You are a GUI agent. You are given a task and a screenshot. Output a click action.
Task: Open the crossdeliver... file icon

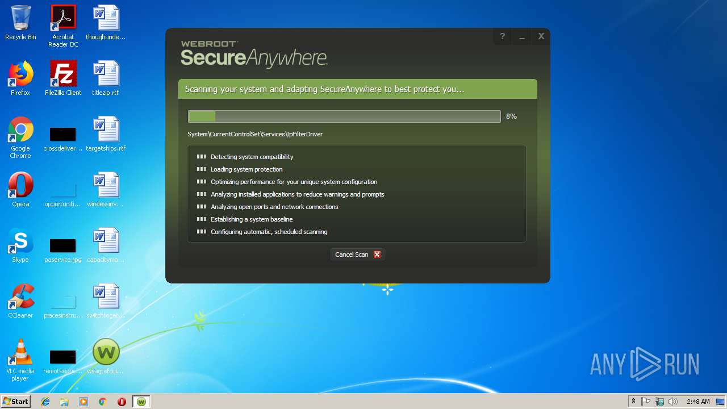click(63, 137)
